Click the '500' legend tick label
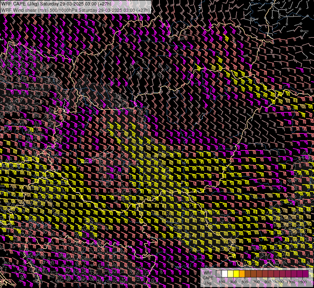This screenshot has width=314, height=288. (245, 282)
